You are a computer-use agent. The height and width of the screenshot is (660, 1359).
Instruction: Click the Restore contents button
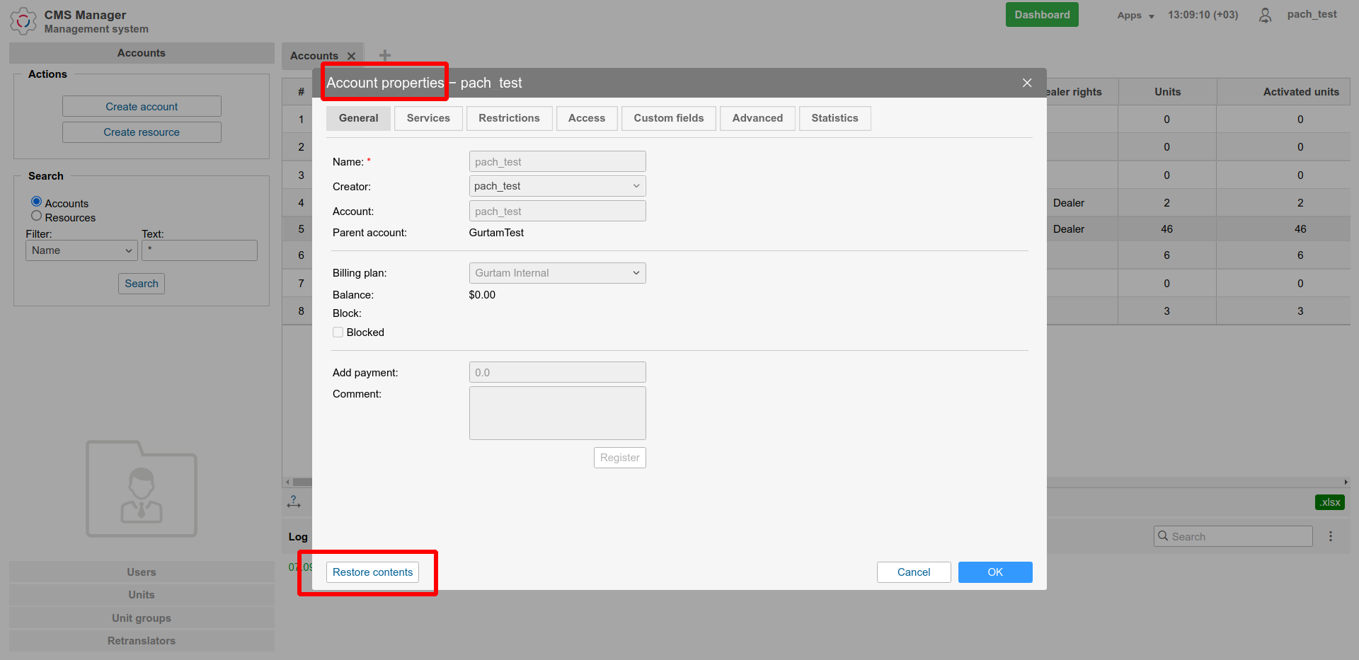372,572
